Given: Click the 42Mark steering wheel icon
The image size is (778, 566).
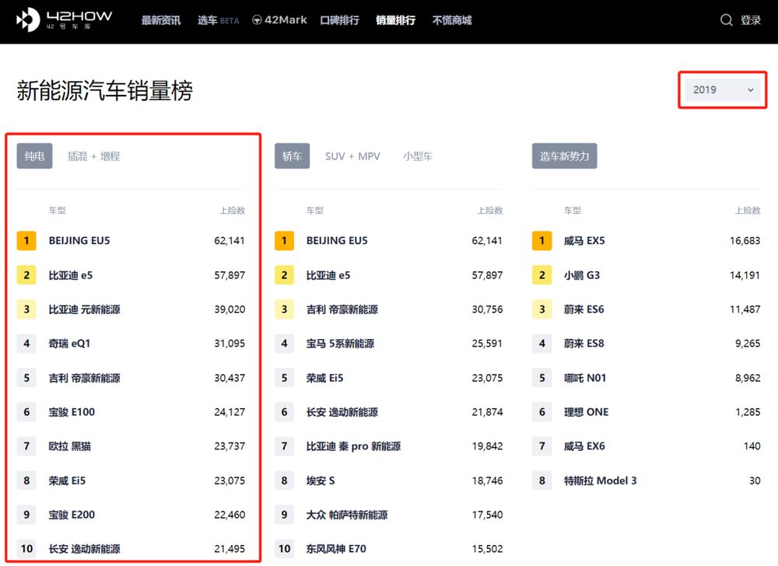Looking at the screenshot, I should [x=257, y=20].
